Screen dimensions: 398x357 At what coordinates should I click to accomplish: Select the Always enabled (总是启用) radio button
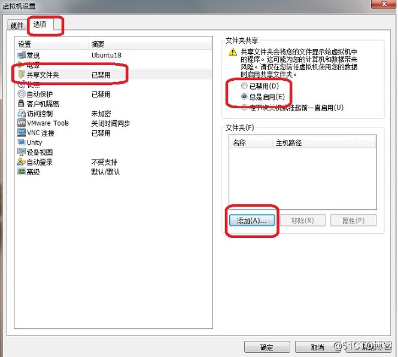click(244, 97)
